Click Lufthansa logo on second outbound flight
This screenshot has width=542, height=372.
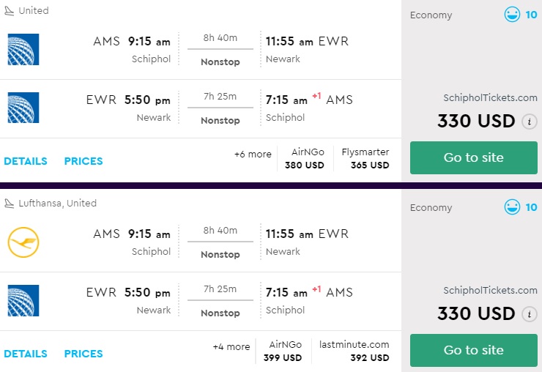pos(23,242)
